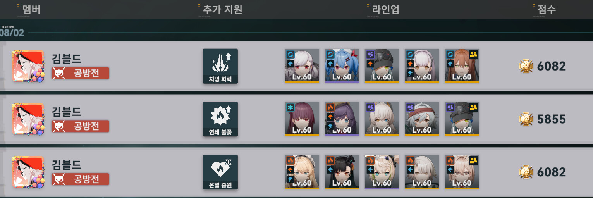Viewport: 593px width, 198px height.
Task: Select helmeted doll in first lineup
Action: (382, 66)
